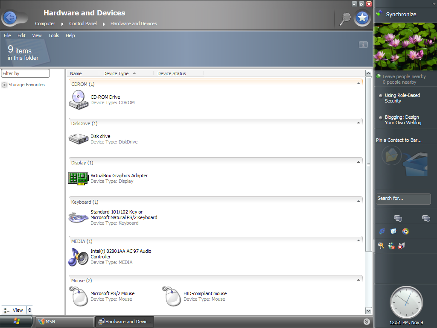The height and width of the screenshot is (328, 437).
Task: Select the Intel AC'97 Audio Controller icon
Action: 78,257
